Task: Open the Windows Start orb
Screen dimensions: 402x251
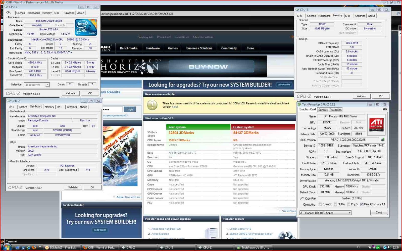Action: point(7,247)
